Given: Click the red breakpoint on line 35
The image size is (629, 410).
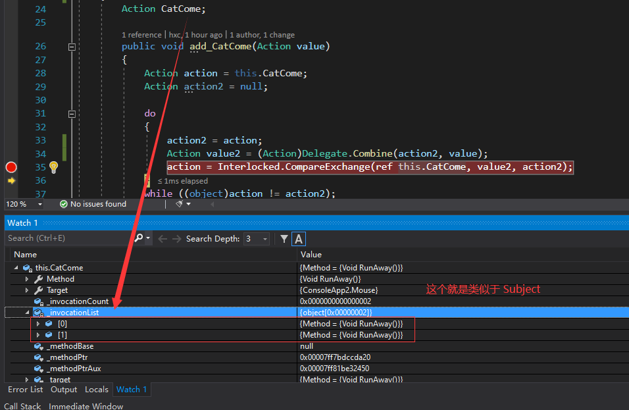Looking at the screenshot, I should coord(11,167).
